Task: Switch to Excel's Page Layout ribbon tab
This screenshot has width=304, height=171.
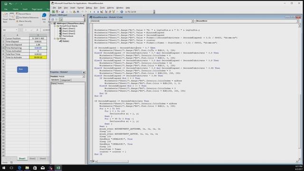Action: click(x=37, y=9)
